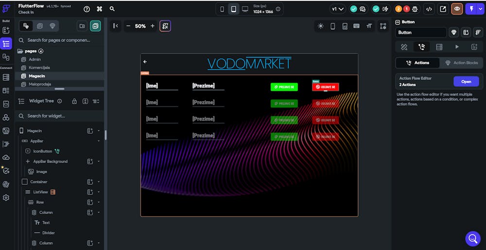This screenshot has height=250, width=486.
Task: Toggle light dark mode sun icon
Action: point(321,26)
